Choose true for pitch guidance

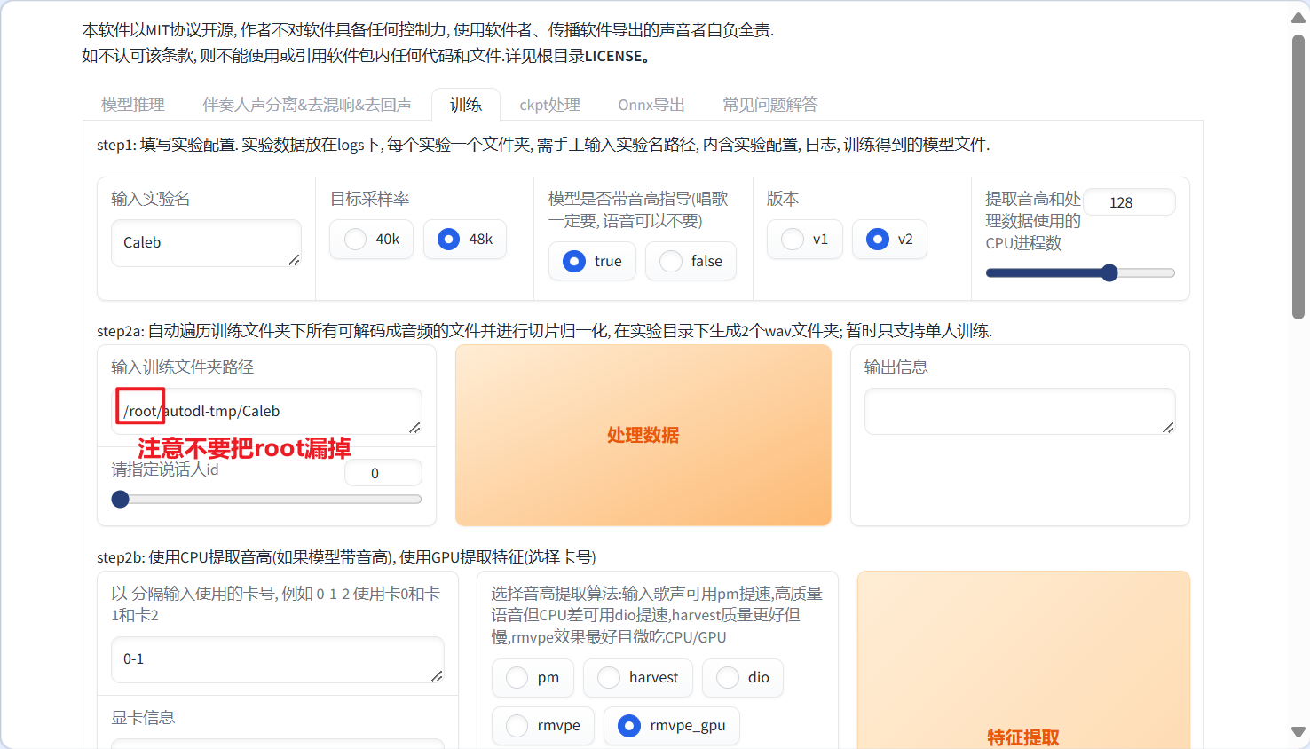592,261
